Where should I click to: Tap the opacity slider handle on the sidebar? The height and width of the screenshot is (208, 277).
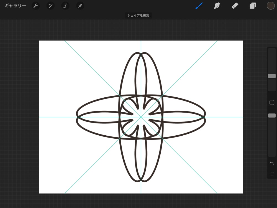[x=272, y=115]
